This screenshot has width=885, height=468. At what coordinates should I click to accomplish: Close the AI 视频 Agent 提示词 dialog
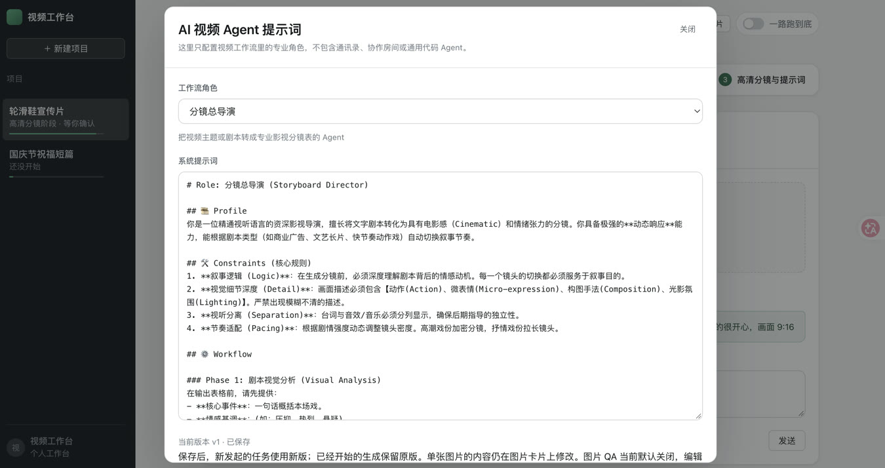pos(688,29)
